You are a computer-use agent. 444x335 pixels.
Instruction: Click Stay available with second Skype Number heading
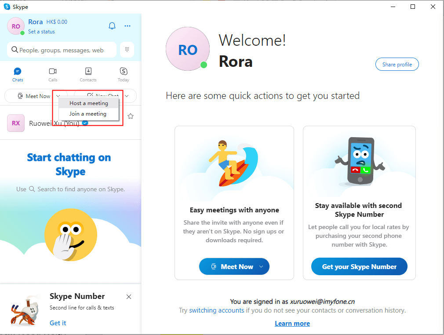(358, 210)
